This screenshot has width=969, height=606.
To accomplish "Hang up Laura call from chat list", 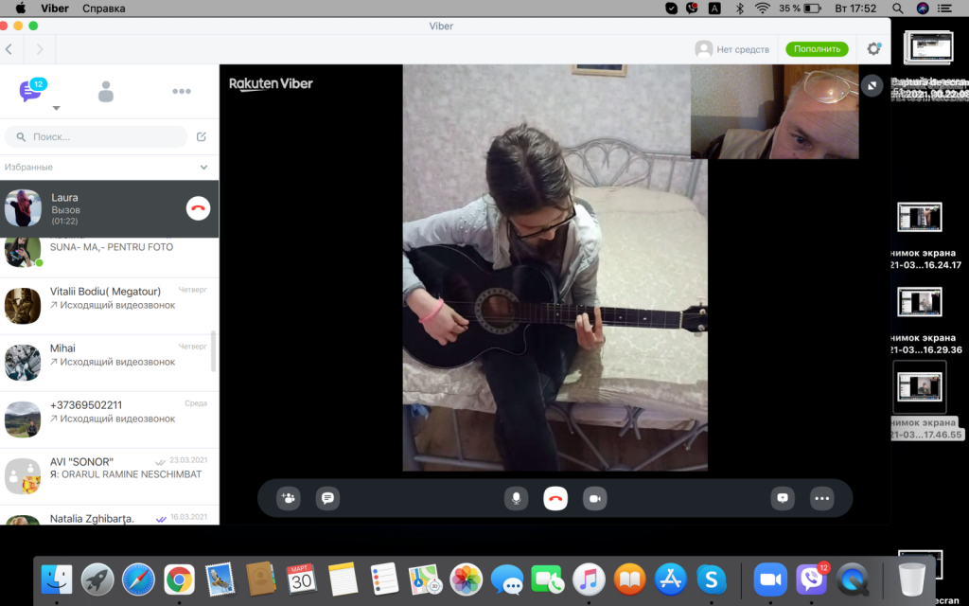I will click(x=198, y=209).
